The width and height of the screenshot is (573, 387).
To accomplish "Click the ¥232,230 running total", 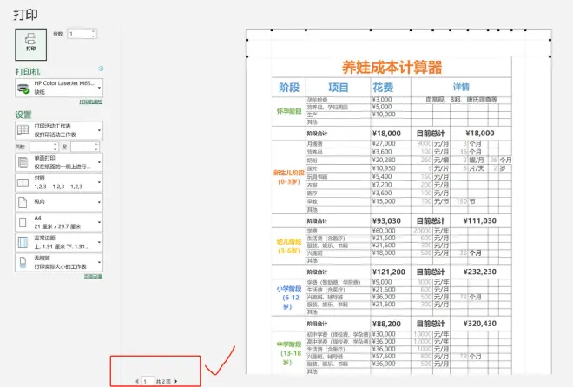I will (x=480, y=272).
